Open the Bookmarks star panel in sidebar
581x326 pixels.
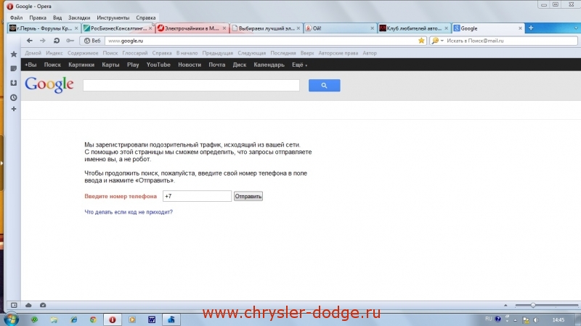(x=14, y=54)
